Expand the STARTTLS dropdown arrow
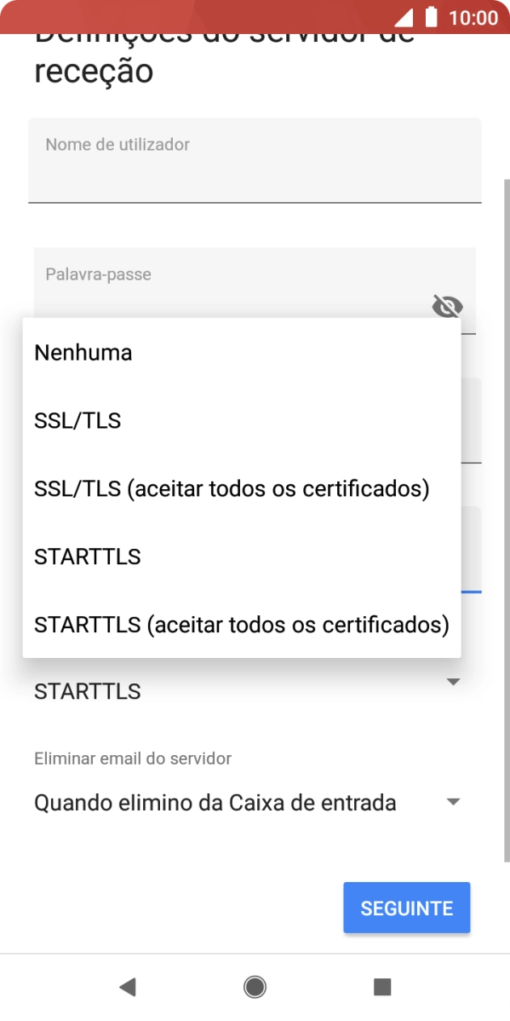This screenshot has height=1021, width=510. click(x=454, y=681)
